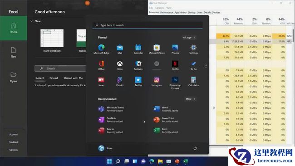Collapse the New section in Excel

[31, 21]
